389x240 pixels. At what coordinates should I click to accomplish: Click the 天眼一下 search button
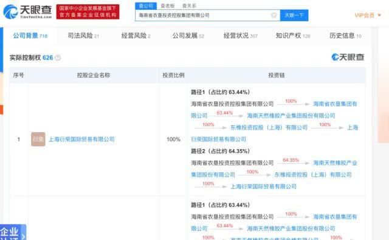294,15
